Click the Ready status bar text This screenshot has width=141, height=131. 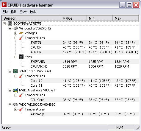tap(6, 127)
